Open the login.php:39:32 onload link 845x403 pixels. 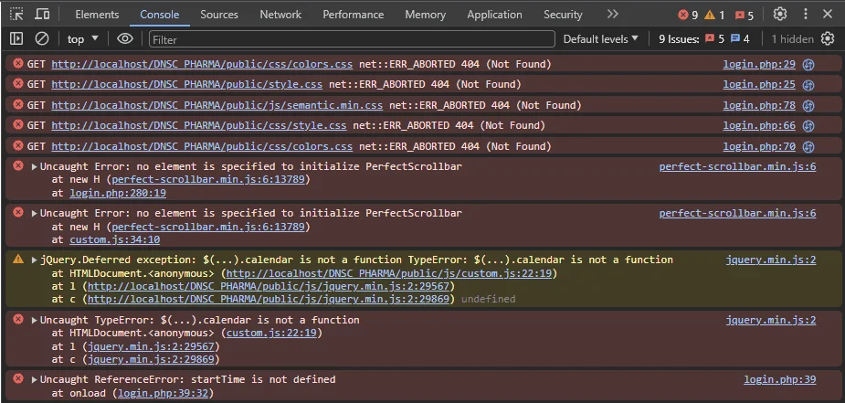163,393
